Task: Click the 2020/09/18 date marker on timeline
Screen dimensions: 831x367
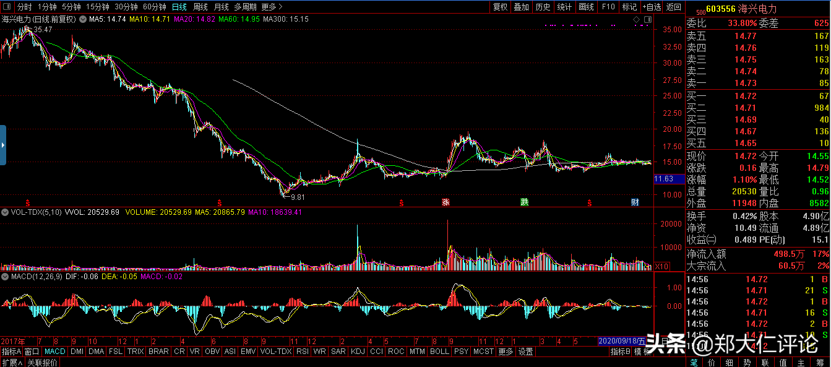Action: 621,341
